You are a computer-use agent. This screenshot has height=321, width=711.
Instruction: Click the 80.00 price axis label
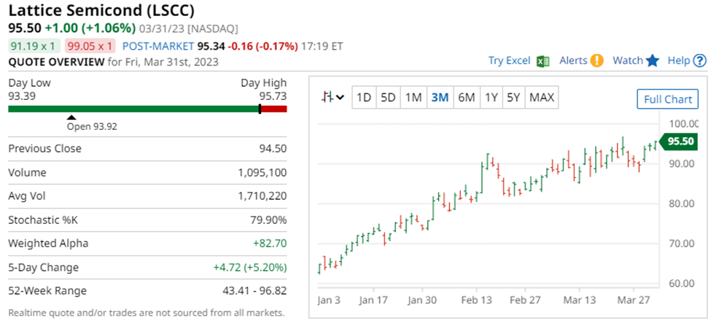(683, 204)
